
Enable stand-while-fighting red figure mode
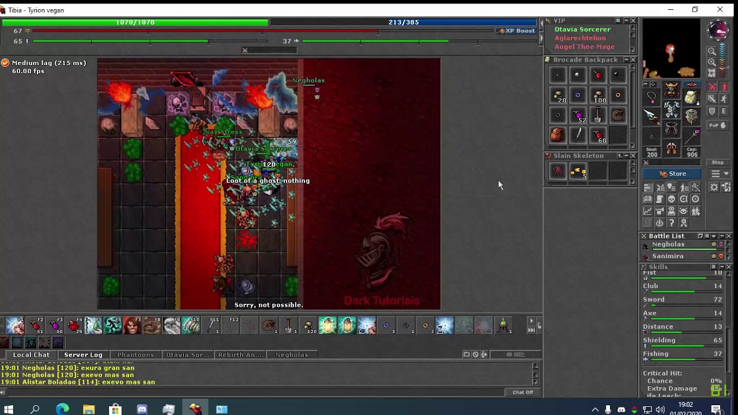pyautogui.click(x=724, y=86)
